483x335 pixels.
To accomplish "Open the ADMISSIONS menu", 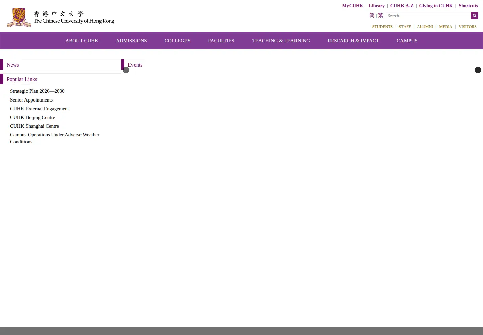I will pos(131,41).
